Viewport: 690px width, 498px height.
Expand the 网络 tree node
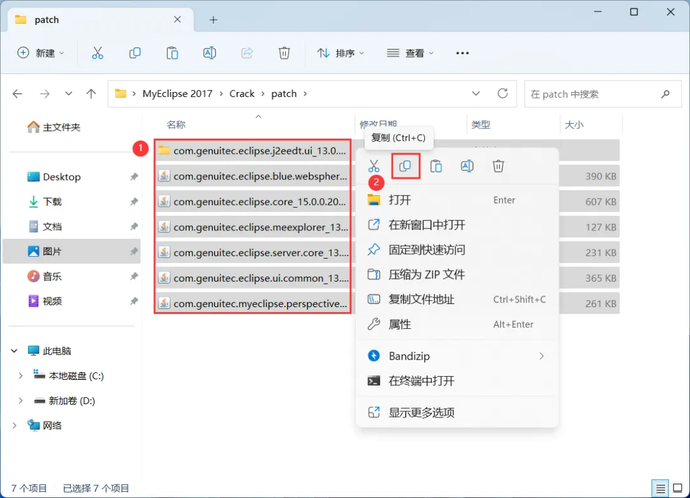click(14, 425)
